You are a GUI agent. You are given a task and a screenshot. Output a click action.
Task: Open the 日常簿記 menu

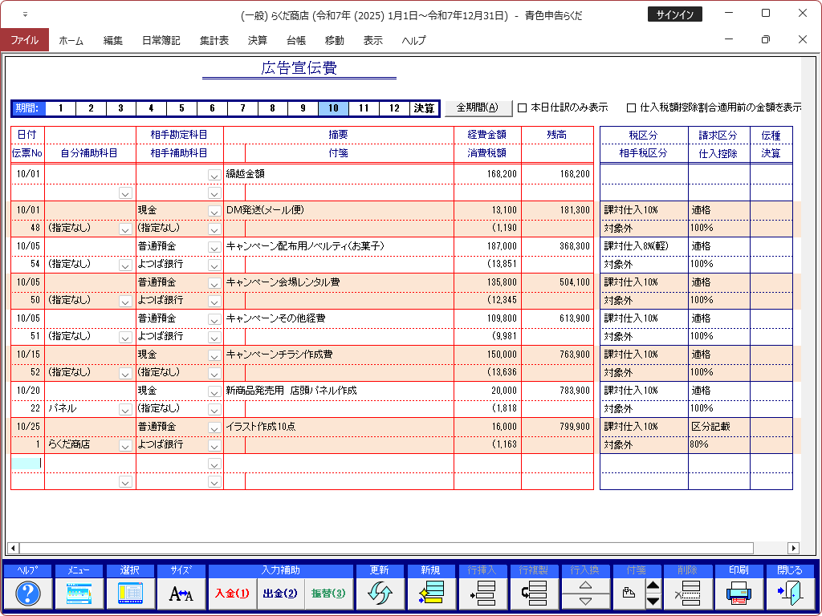coord(161,40)
